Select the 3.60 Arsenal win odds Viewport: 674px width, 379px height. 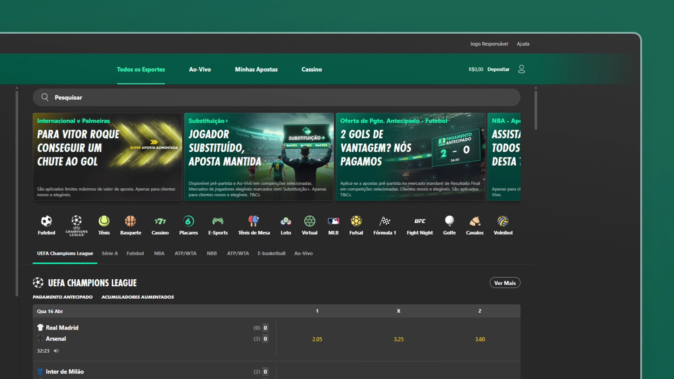point(480,339)
